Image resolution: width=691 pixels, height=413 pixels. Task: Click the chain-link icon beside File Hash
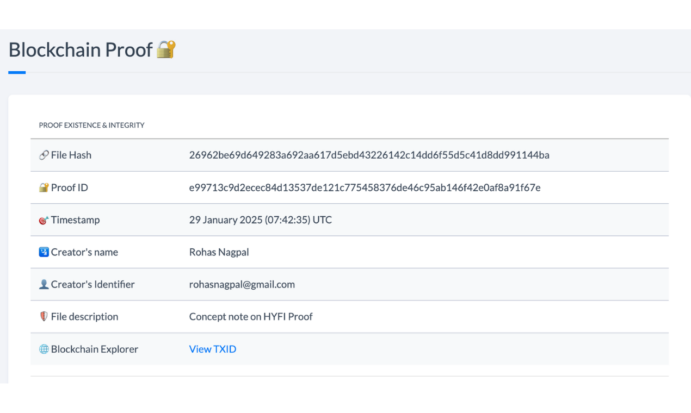tap(44, 154)
